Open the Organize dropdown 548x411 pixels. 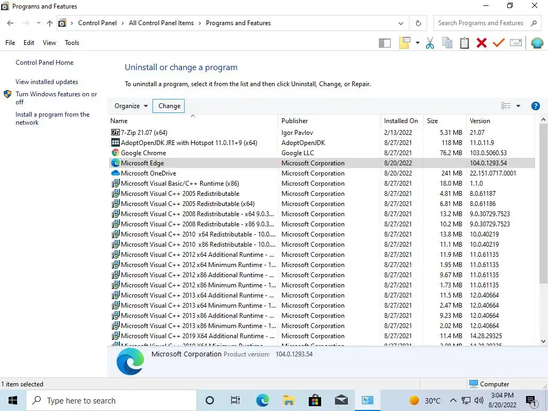(131, 106)
